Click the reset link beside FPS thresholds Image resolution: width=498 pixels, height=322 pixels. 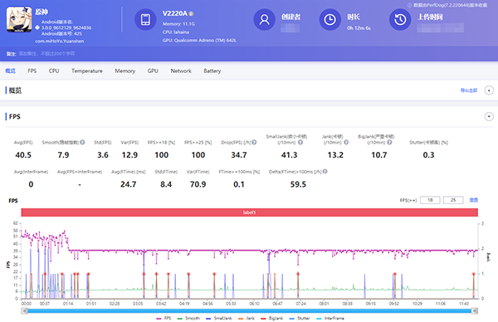click(x=474, y=200)
